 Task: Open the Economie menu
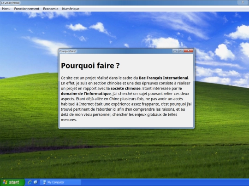[51, 9]
